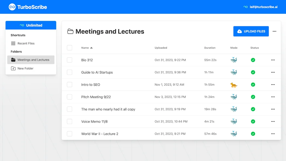Screen dimensions: 286x161
Task: Select the checkbox next to World War II - Lecture 2
Action: 70,134
